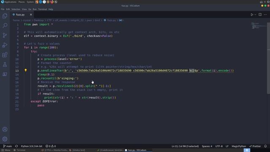Image resolution: width=270 pixels, height=152 pixels.
Task: Switch to the CodeBrowser taskbar window
Action: coord(110,150)
